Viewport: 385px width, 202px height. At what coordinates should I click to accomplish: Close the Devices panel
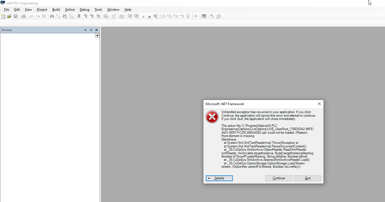(97, 30)
